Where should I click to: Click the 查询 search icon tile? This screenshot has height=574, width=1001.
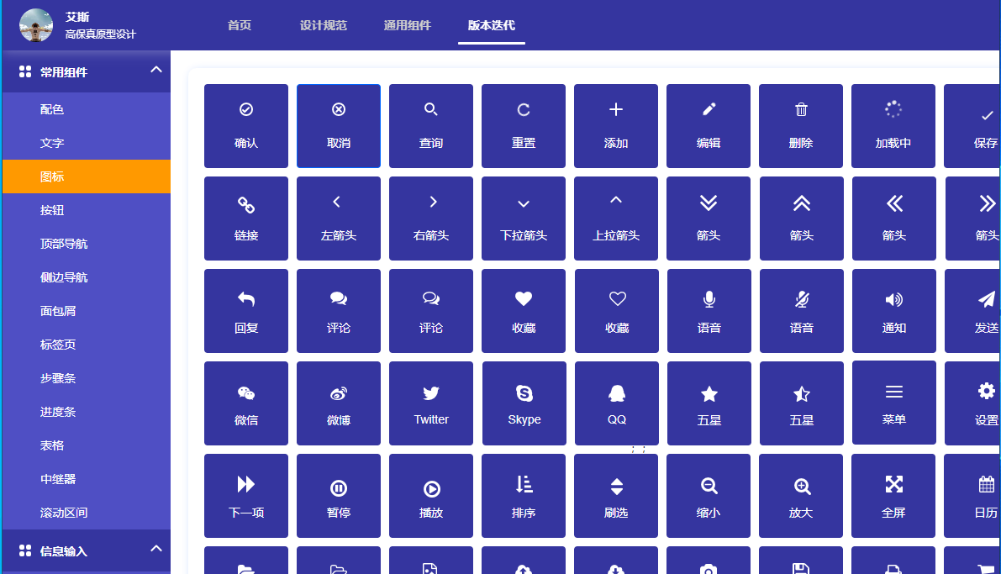[431, 126]
